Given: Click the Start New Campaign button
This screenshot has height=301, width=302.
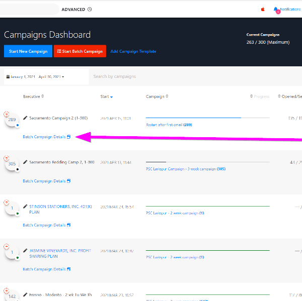Looking at the screenshot, I should click(28, 51).
